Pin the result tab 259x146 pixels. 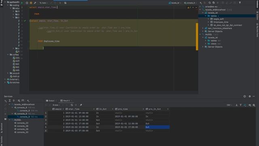coord(81,105)
